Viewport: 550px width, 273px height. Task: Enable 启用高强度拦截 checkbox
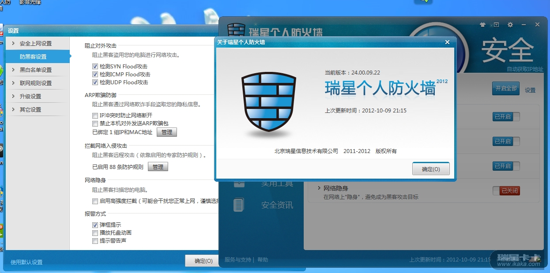[95, 201]
